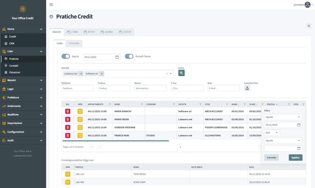Apply the filter with Applica button
This screenshot has width=315, height=188.
[295, 157]
